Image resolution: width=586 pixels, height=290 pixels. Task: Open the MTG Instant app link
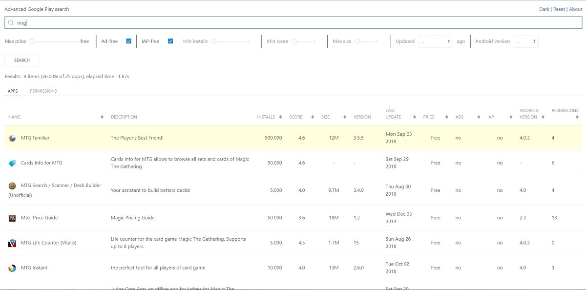coord(34,268)
